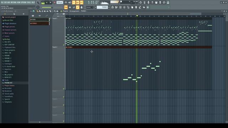
Task: Toggle the overdub/blend recording button
Action: 78,2
